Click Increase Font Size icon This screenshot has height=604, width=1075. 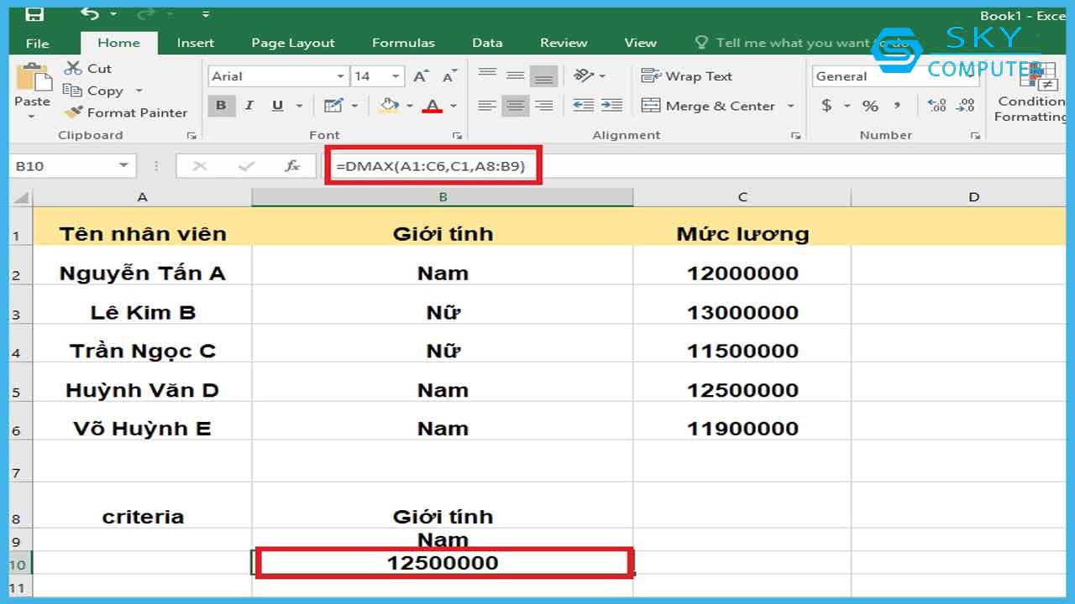coord(421,76)
